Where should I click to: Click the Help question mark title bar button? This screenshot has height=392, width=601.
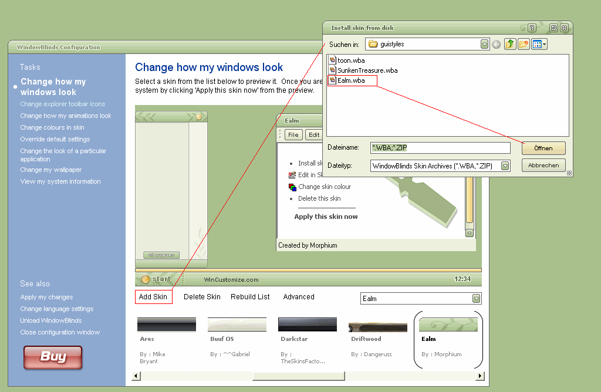coord(532,28)
